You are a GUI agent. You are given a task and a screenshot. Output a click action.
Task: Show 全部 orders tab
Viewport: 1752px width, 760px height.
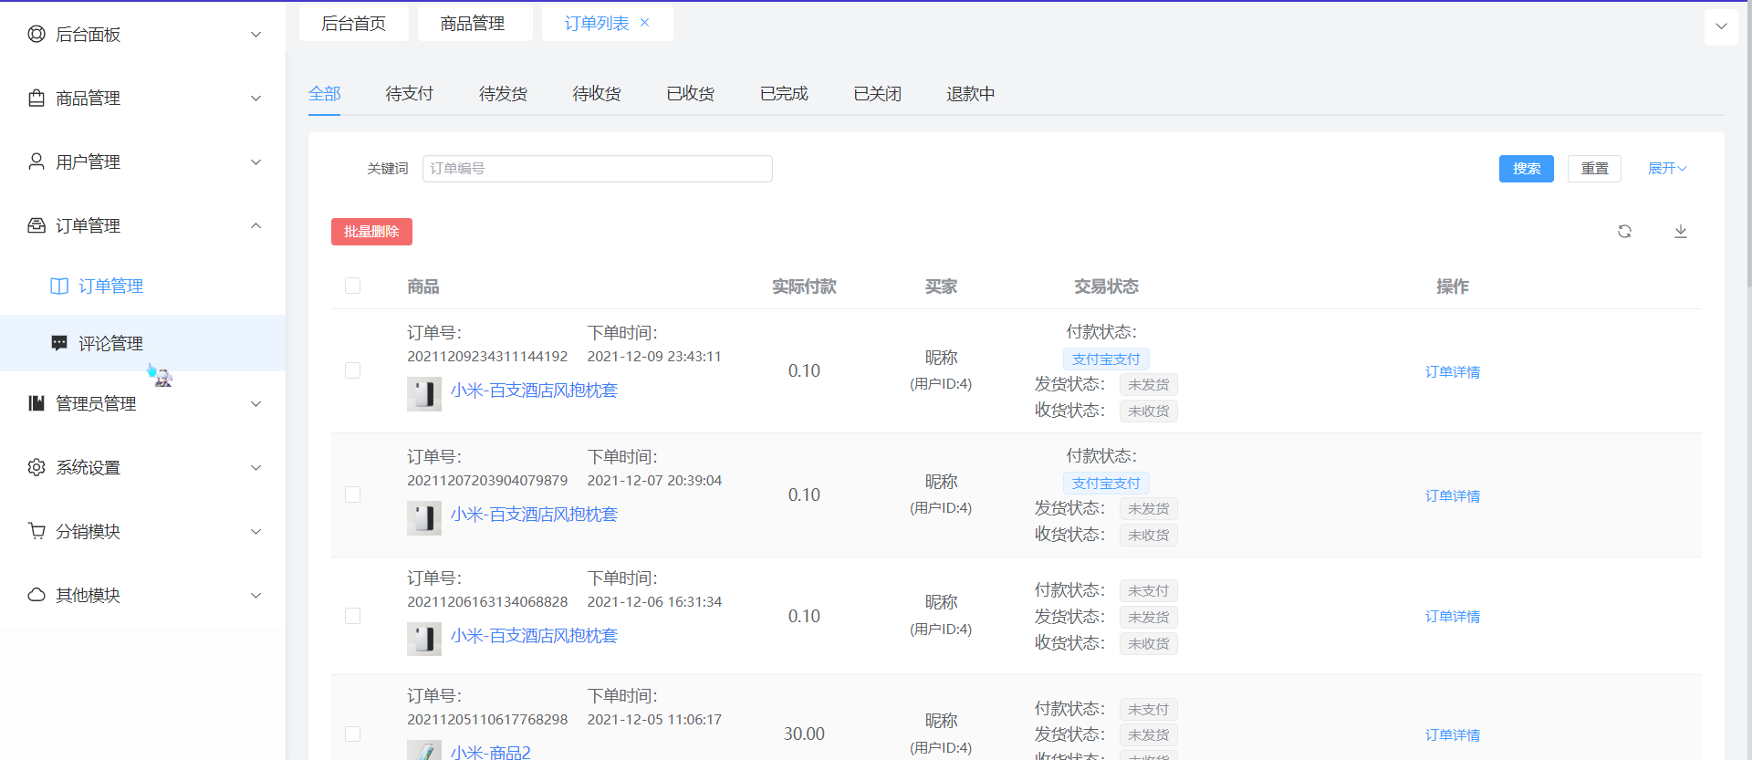click(325, 94)
